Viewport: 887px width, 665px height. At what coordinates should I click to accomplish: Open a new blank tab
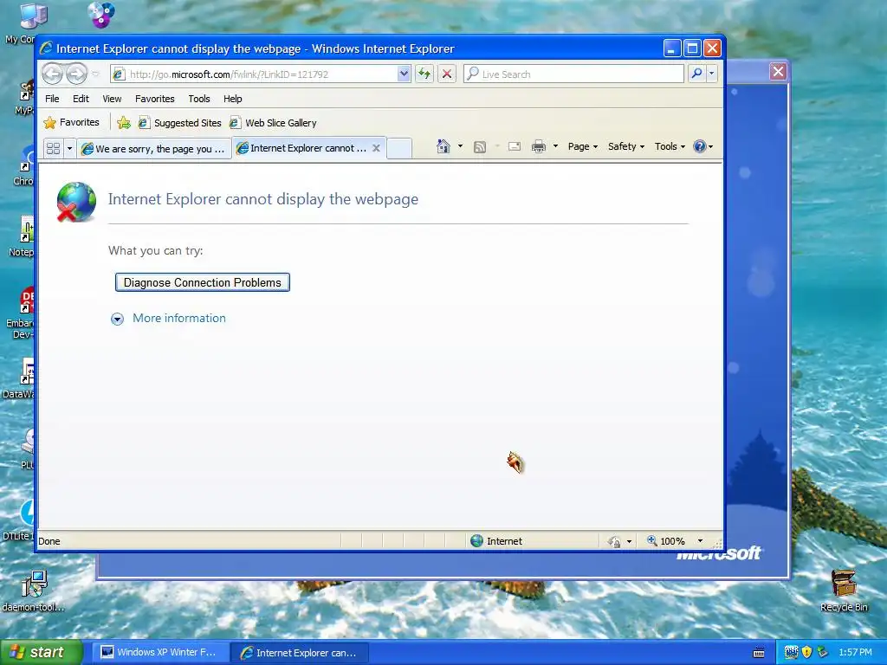click(399, 148)
